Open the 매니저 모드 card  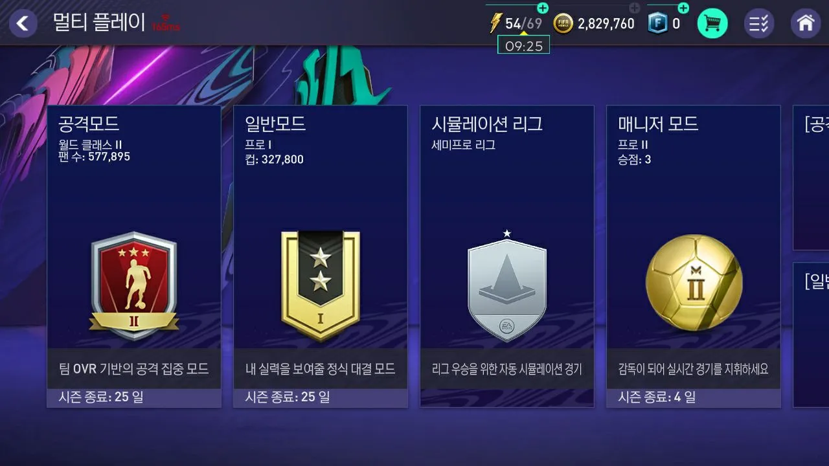pos(694,256)
